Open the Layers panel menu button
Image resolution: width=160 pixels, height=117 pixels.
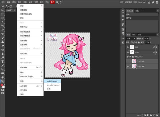click(x=158, y=35)
